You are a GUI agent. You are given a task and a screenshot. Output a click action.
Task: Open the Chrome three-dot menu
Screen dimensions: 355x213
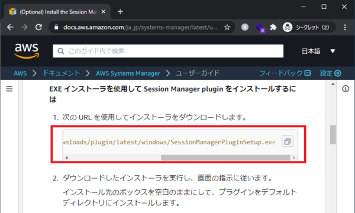(345, 27)
